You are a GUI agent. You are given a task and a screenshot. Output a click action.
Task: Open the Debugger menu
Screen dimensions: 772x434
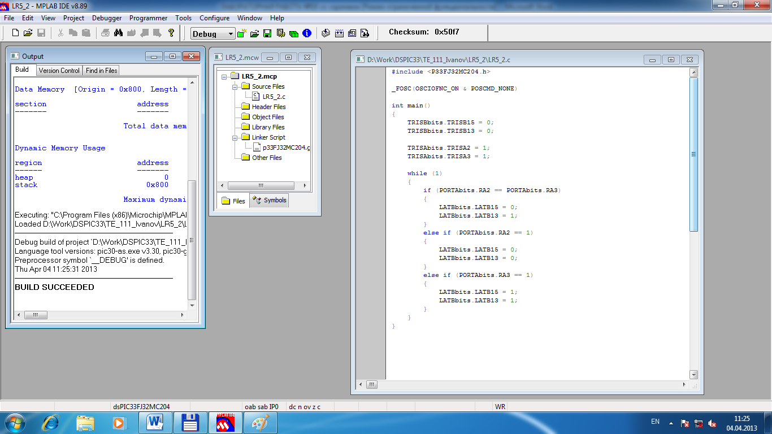click(x=107, y=18)
